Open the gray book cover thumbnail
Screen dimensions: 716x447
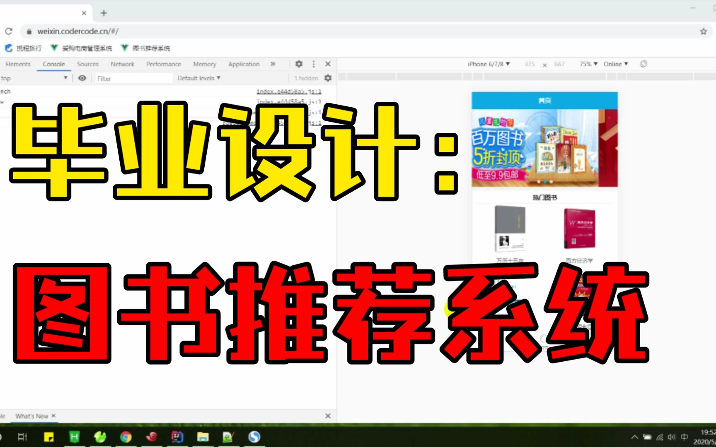click(x=510, y=228)
